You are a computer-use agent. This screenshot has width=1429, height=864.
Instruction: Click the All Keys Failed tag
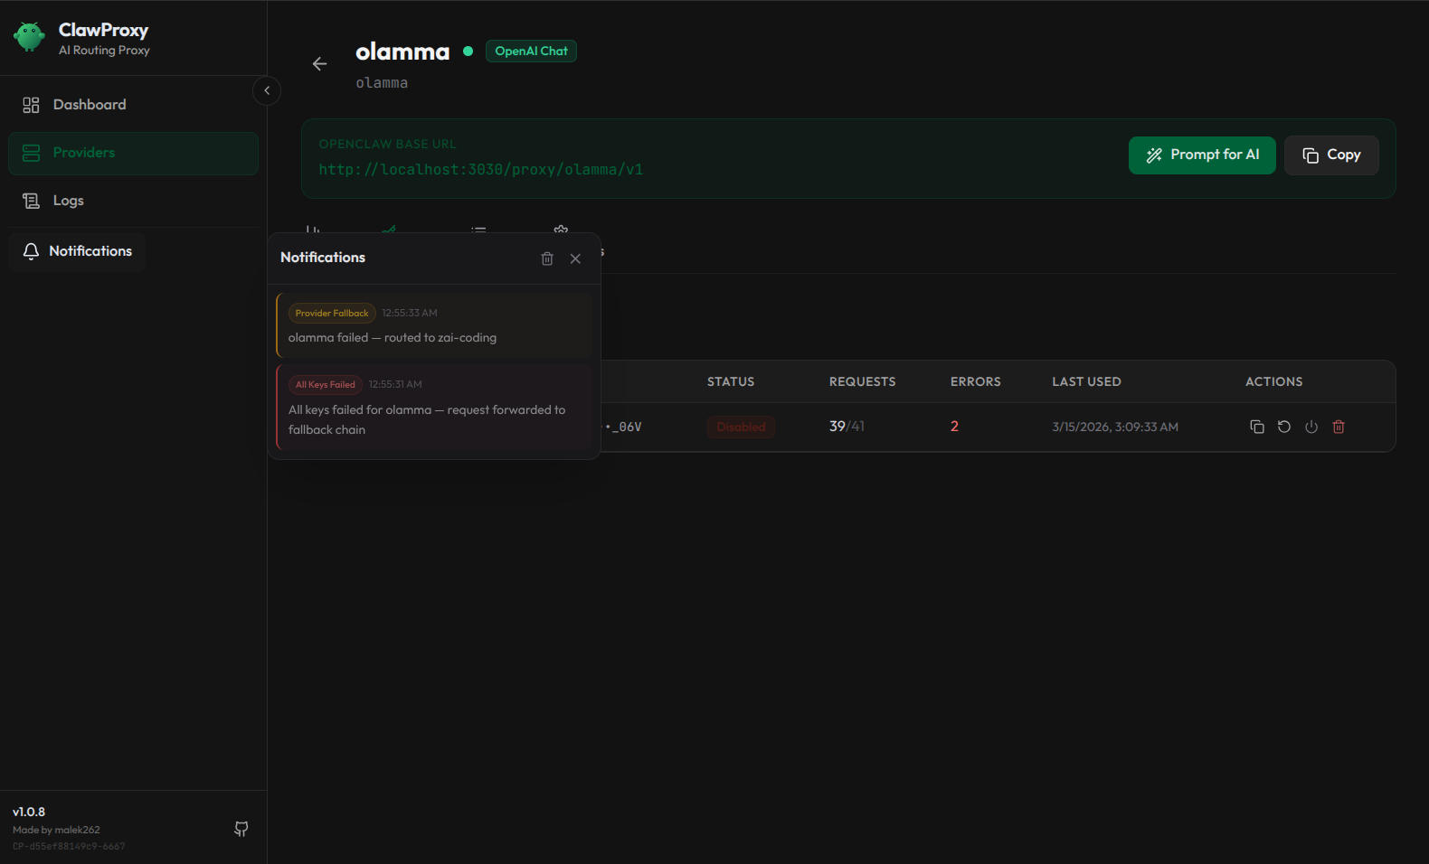326,385
